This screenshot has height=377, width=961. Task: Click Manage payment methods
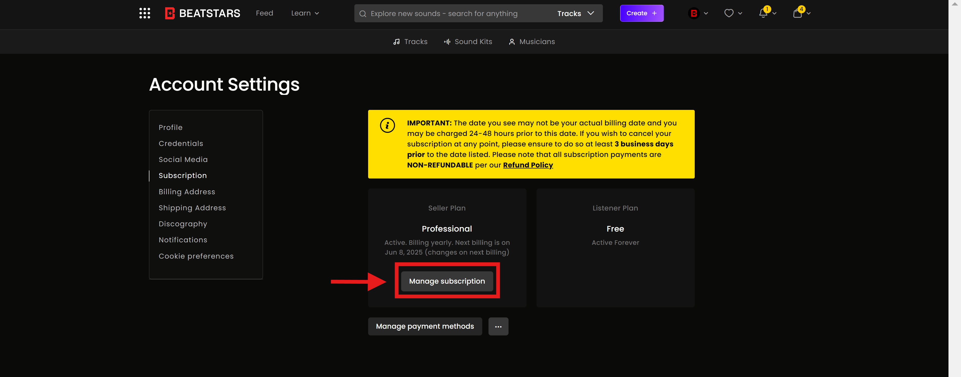(424, 326)
